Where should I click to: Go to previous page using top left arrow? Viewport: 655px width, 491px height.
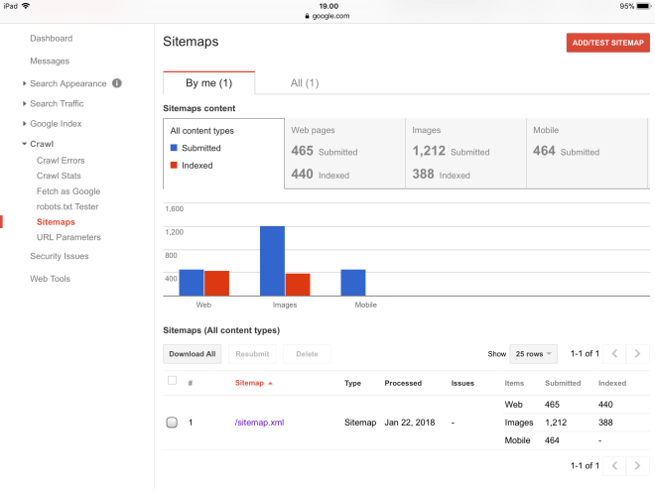point(615,353)
